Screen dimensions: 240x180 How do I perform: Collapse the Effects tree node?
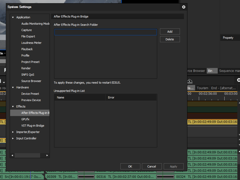(13, 106)
